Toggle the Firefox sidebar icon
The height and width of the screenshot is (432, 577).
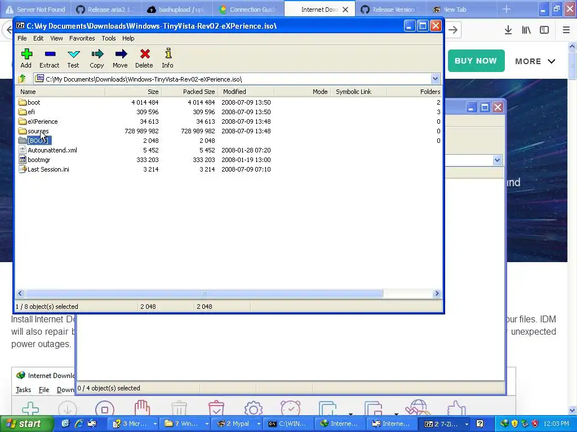(x=544, y=30)
